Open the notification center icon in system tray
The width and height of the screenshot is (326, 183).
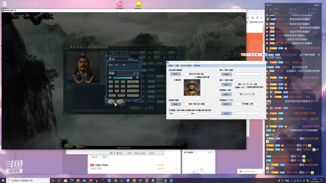(x=322, y=181)
